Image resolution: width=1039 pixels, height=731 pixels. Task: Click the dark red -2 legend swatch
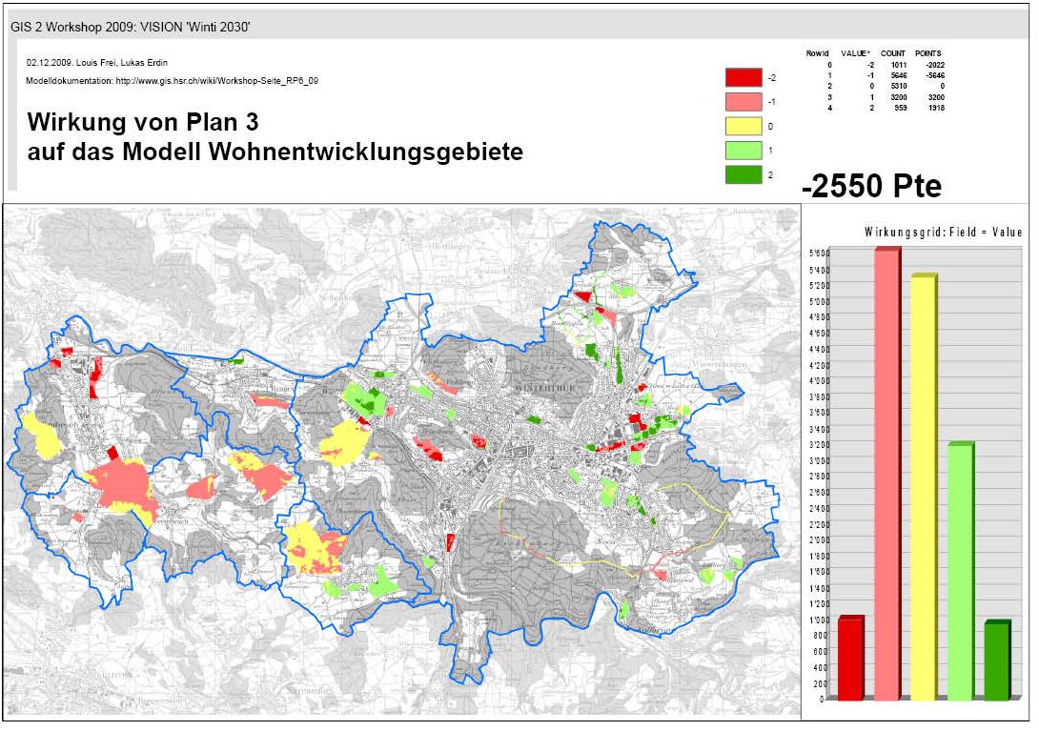(744, 78)
